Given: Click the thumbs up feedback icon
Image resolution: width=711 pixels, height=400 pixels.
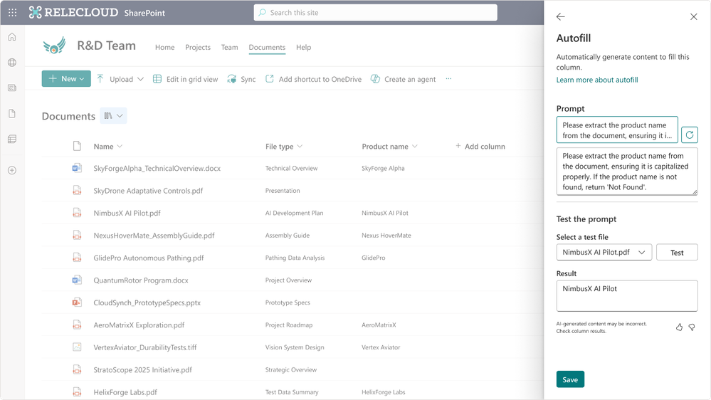Looking at the screenshot, I should click(679, 327).
